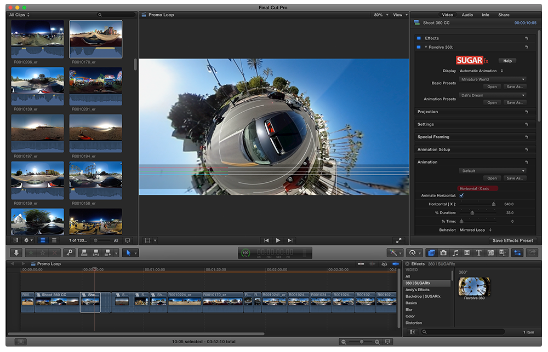Open the viewer View options menu
548x352 pixels.
pos(400,15)
